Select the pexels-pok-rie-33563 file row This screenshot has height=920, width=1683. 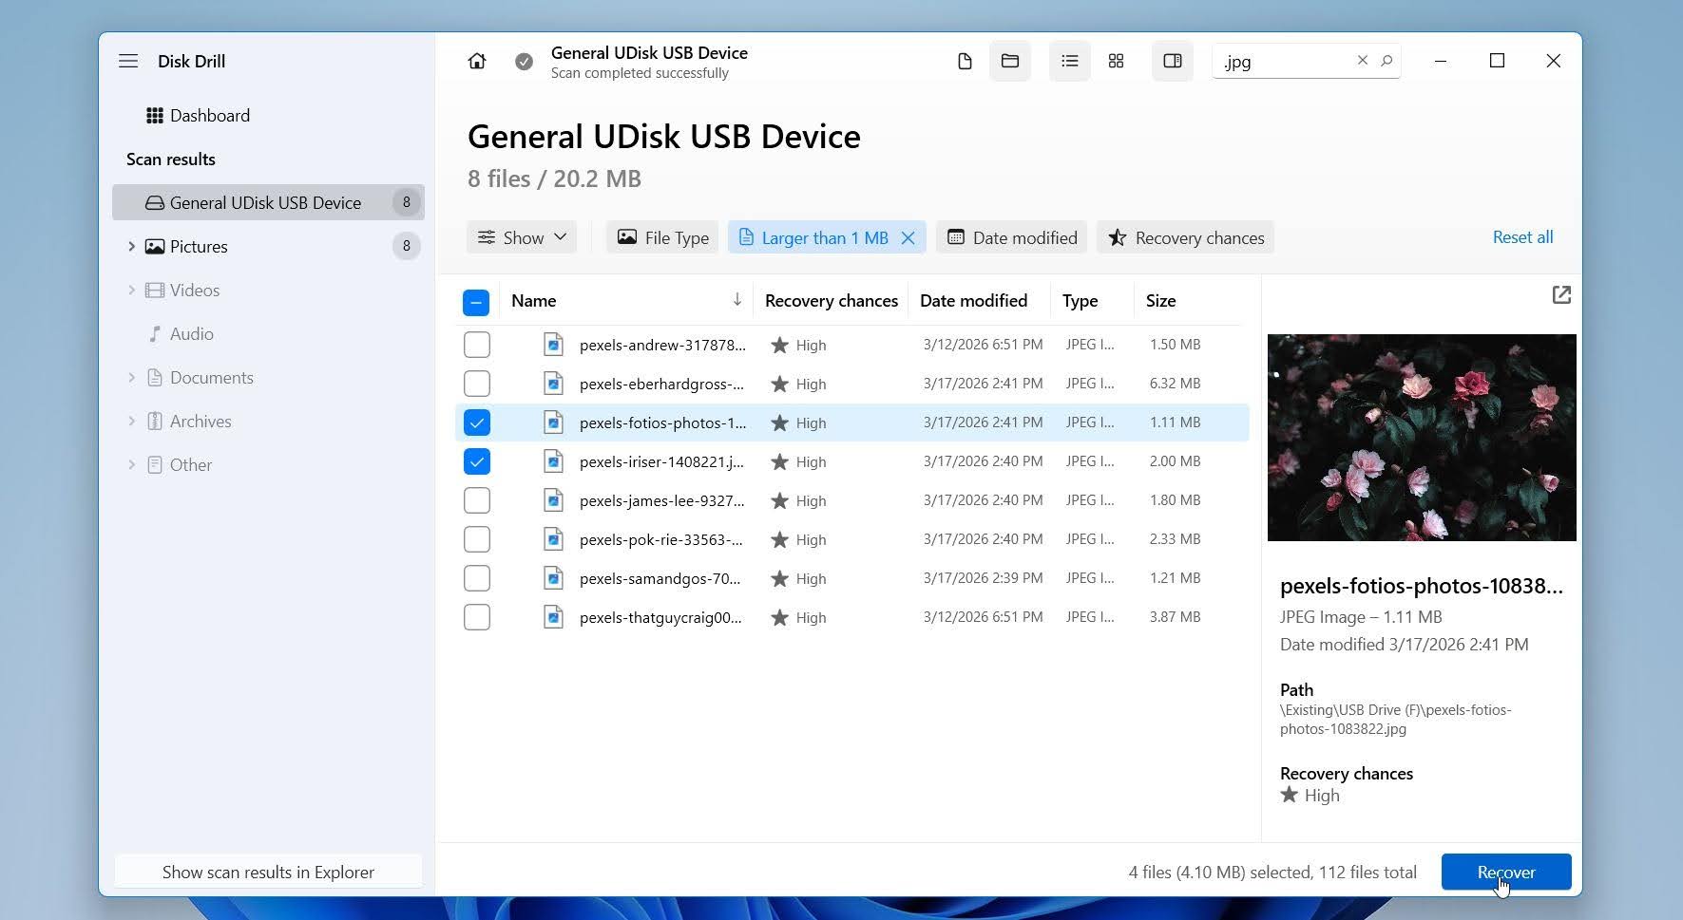(852, 539)
